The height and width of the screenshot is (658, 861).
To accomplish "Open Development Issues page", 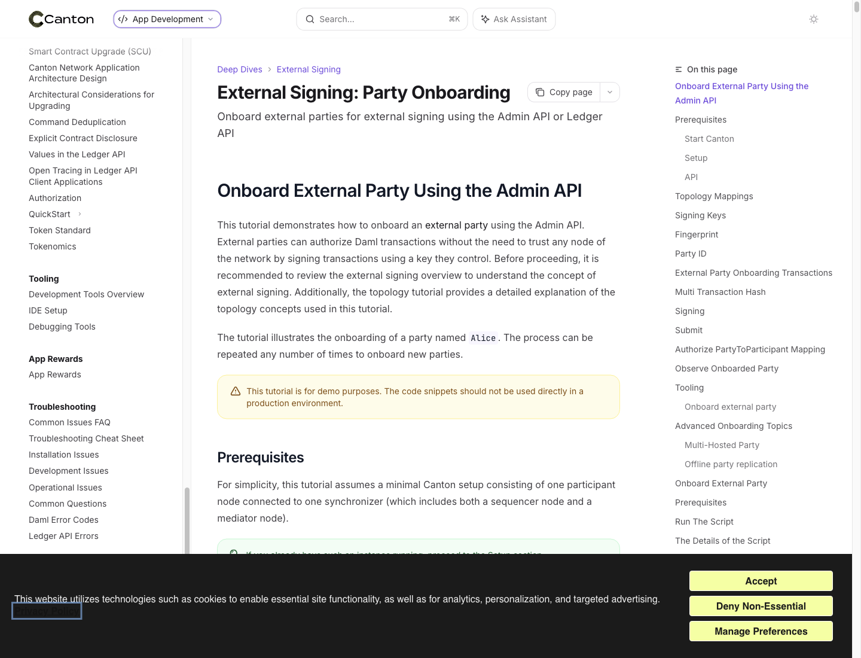I will pyautogui.click(x=69, y=471).
